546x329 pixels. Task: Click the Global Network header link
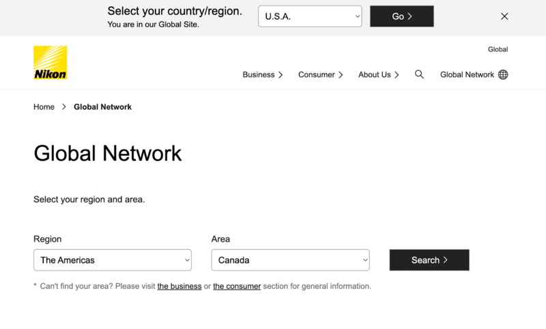point(467,75)
